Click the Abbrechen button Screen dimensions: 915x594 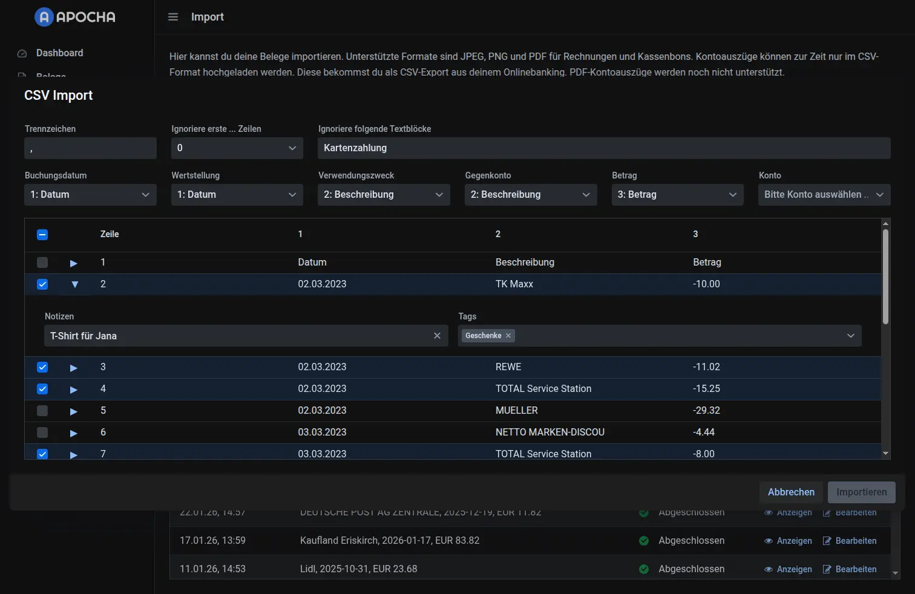tap(790, 492)
